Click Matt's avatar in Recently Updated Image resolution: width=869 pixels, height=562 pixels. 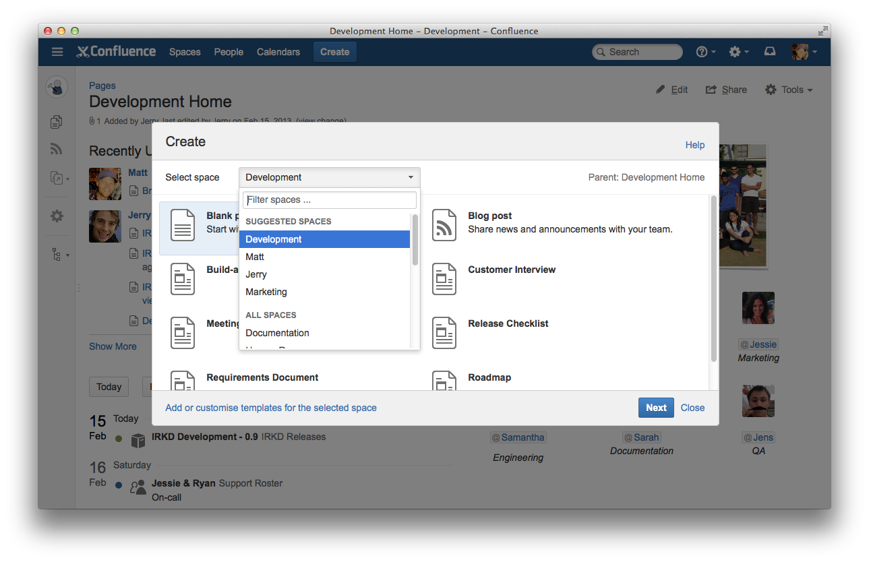coord(105,184)
